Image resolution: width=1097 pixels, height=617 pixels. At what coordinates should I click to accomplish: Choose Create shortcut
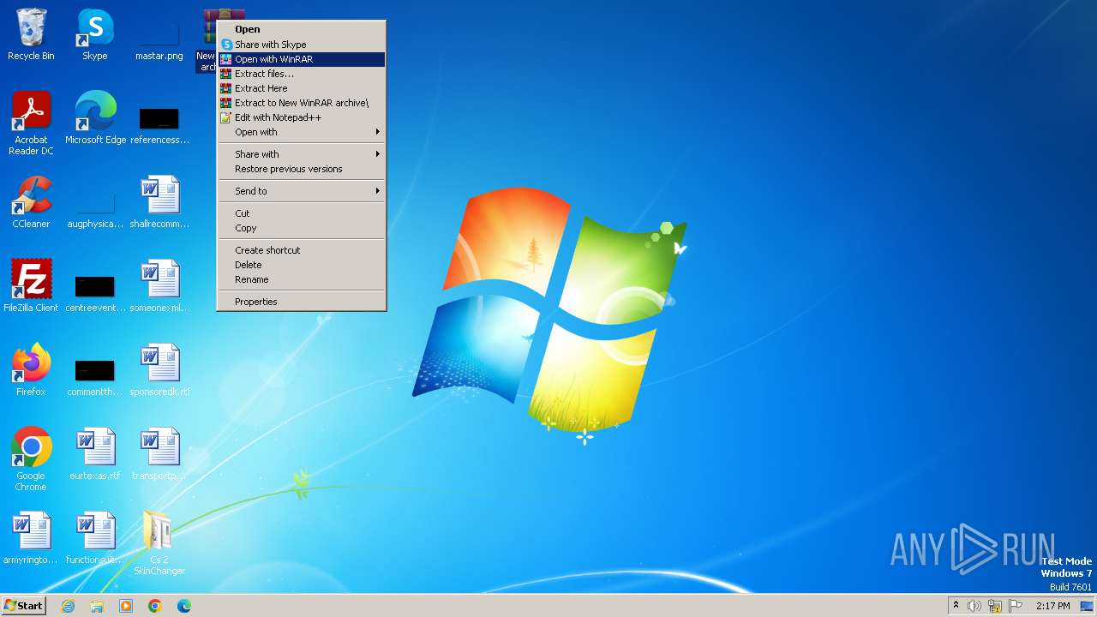(301, 250)
